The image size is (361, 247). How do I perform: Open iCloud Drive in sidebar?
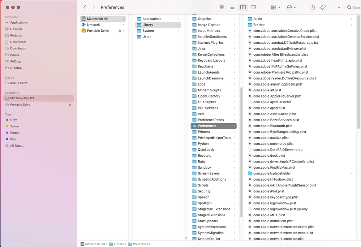(19, 83)
